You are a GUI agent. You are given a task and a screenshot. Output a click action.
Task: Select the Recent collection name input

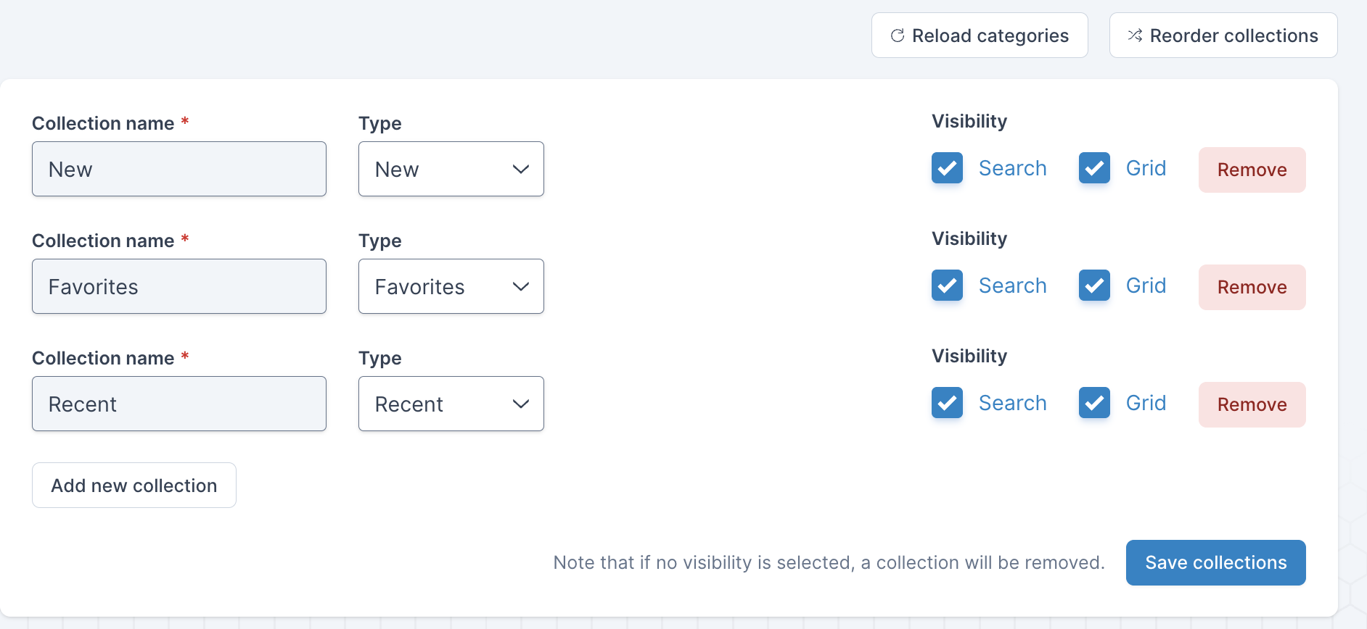179,404
